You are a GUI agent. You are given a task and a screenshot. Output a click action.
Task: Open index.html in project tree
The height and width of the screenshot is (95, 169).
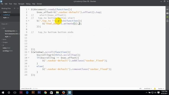coord(6,48)
